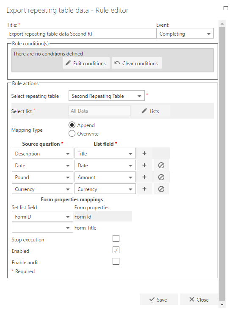Click the 'Form Title' form property text
232x313 pixels.
(x=86, y=227)
